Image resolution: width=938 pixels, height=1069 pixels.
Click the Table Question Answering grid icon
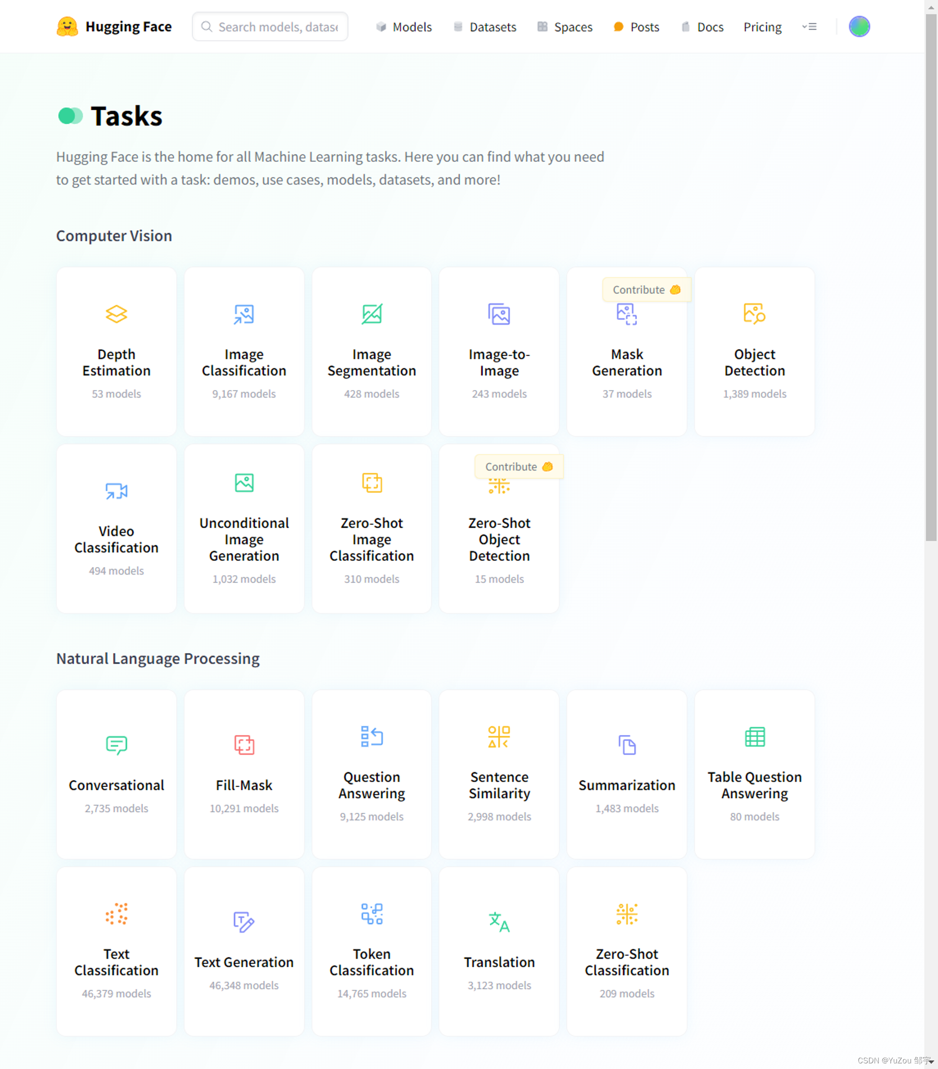coord(754,736)
